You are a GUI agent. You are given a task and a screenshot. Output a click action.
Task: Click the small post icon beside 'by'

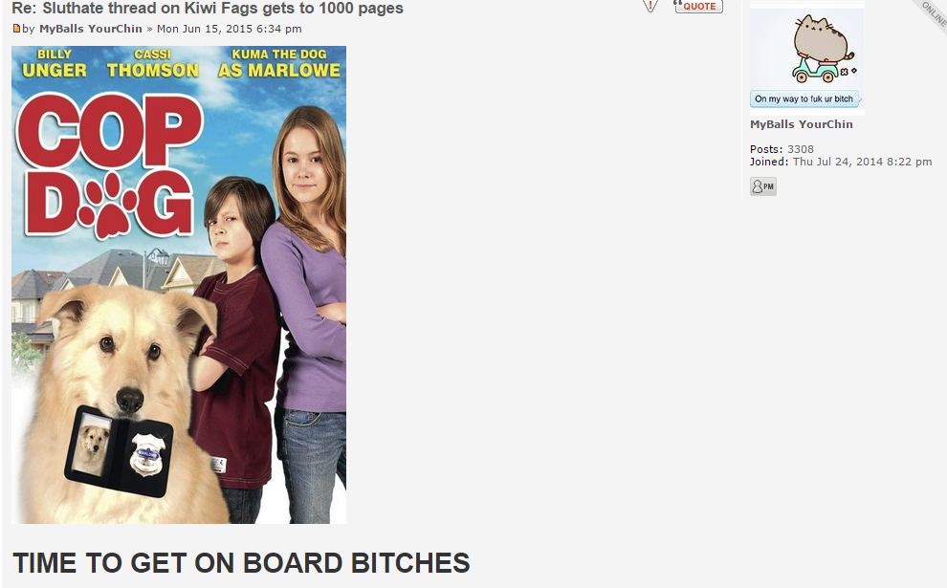coord(16,29)
